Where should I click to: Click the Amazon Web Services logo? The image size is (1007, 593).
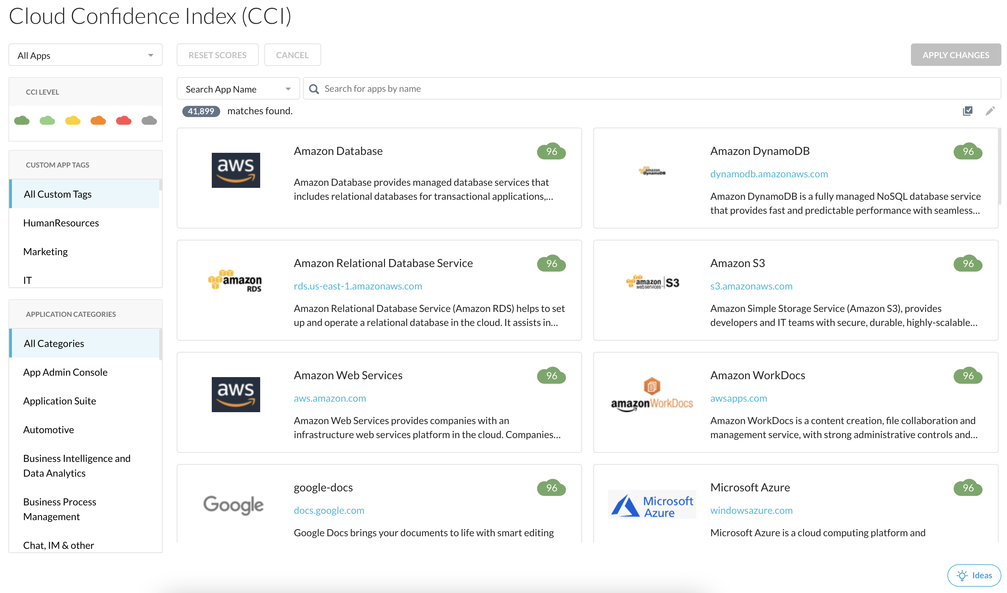tap(236, 395)
